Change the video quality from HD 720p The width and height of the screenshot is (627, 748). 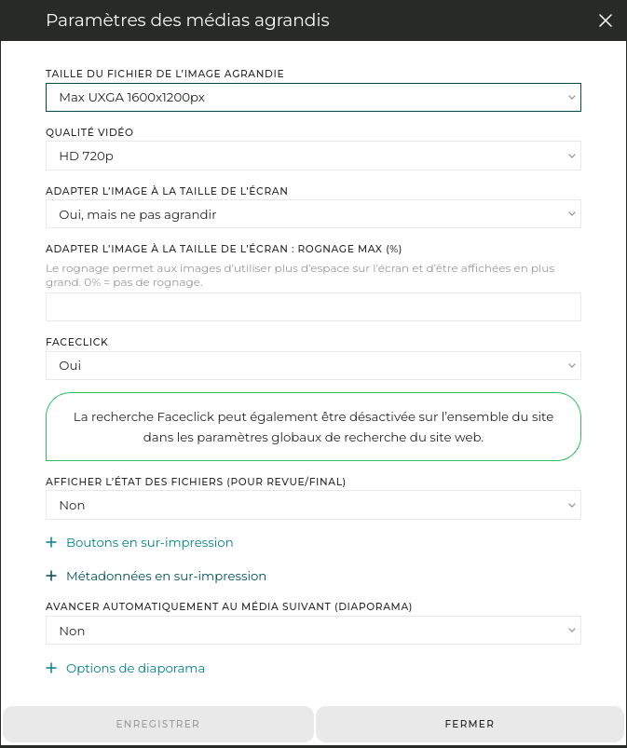(313, 156)
